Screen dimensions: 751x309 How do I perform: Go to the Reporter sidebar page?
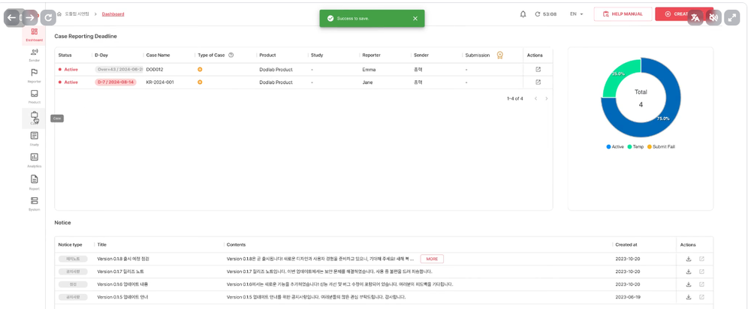[x=34, y=75]
